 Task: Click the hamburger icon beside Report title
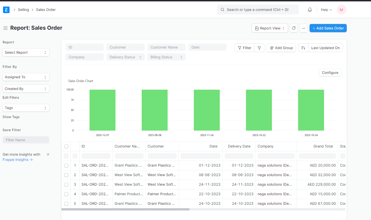[x=5, y=28]
